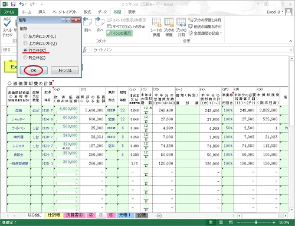Image resolution: width=295 pixels, height=226 pixels.
Task: Click the Undo arrow icon
Action: click(x=22, y=4)
